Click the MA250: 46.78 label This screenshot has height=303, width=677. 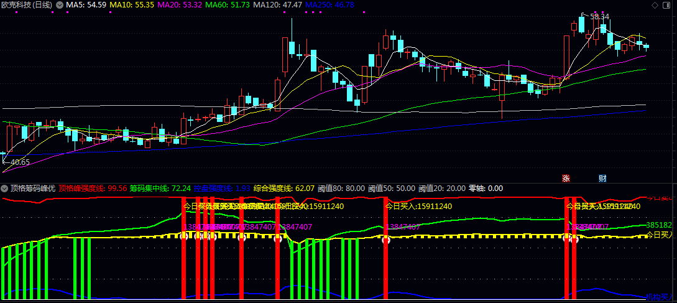[x=329, y=5]
